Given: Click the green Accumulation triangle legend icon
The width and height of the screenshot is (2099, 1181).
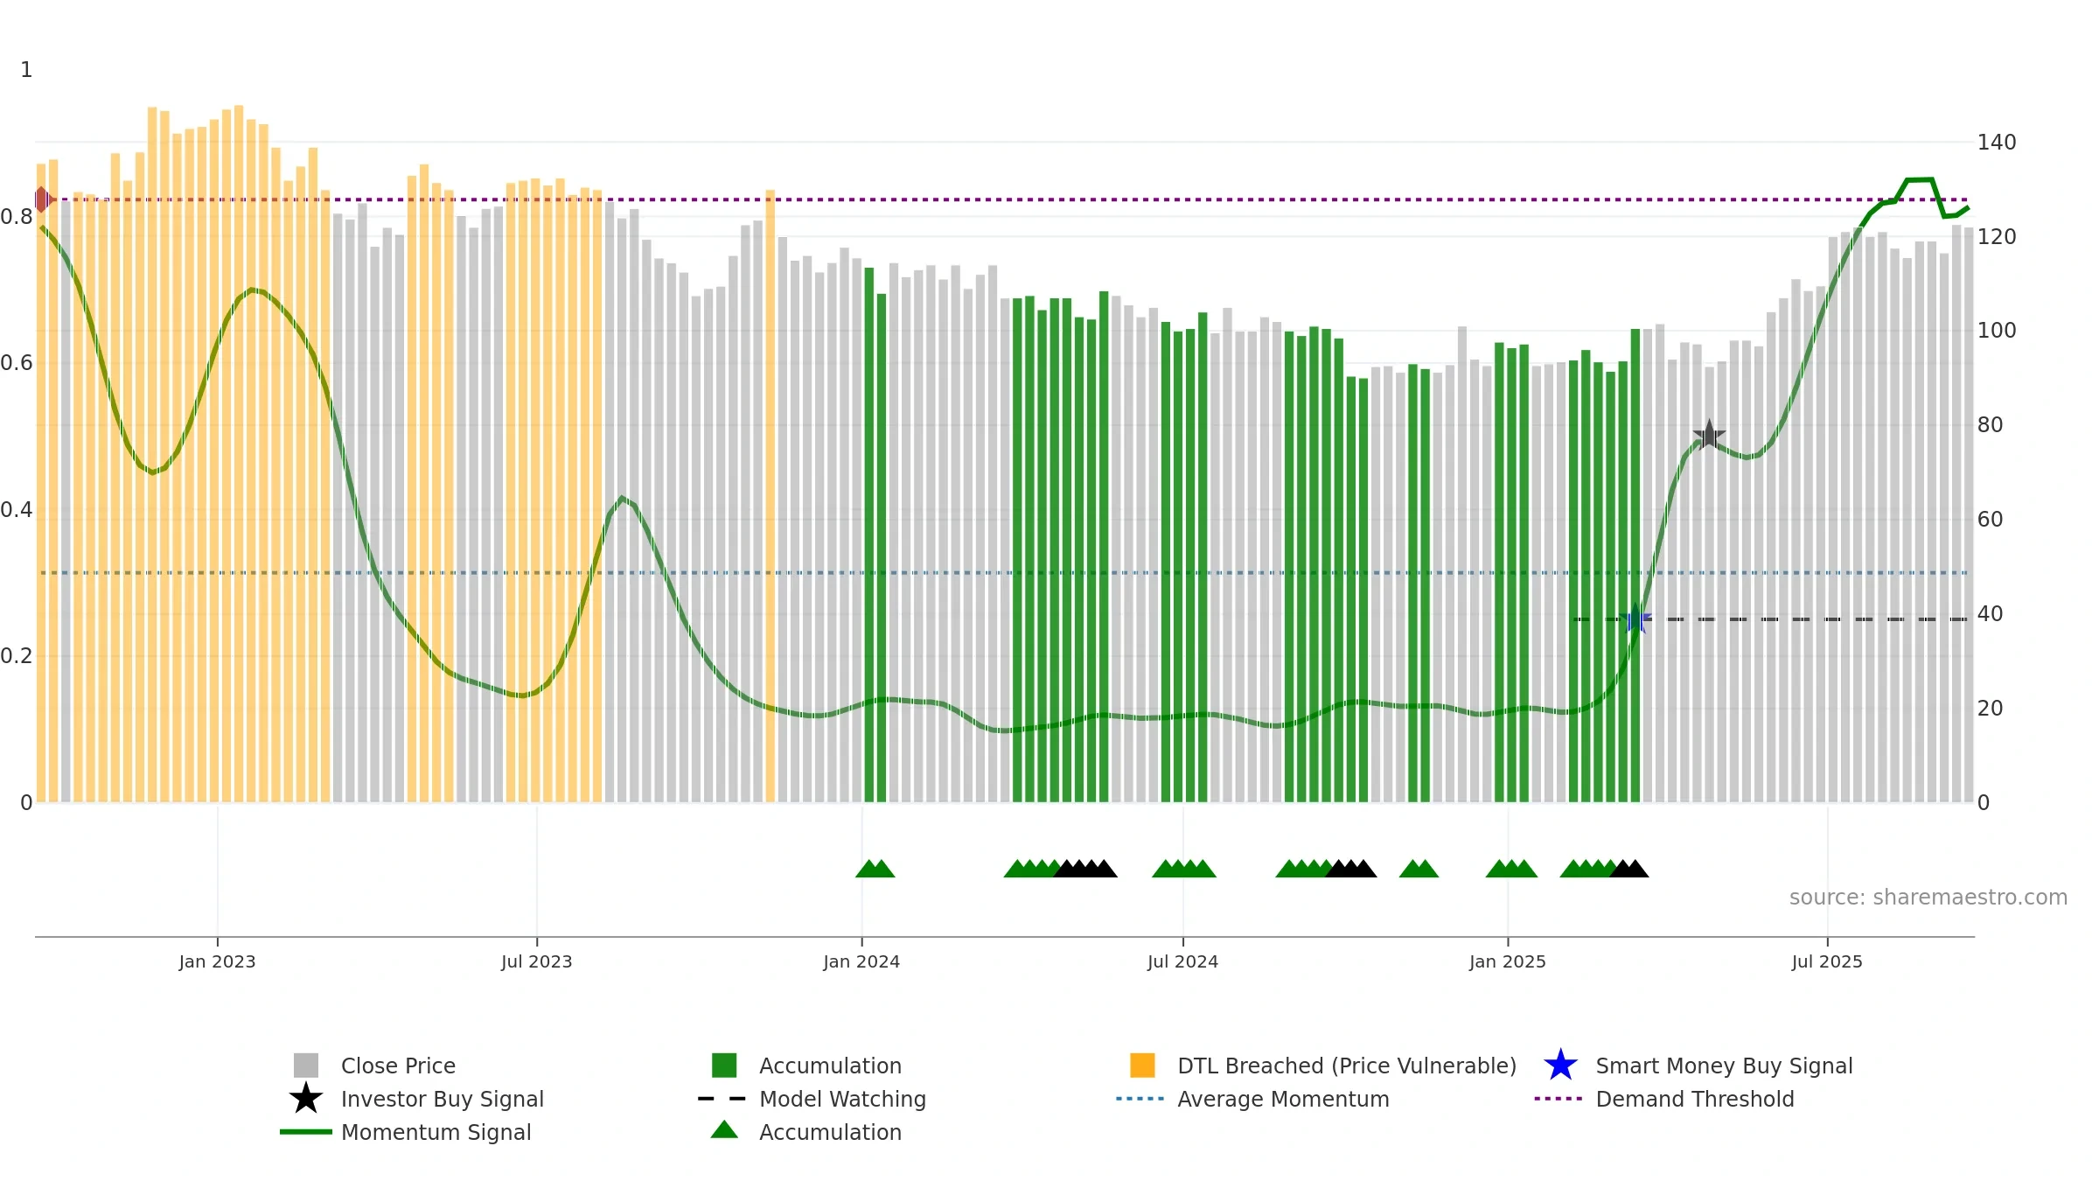Looking at the screenshot, I should click(x=724, y=1130).
